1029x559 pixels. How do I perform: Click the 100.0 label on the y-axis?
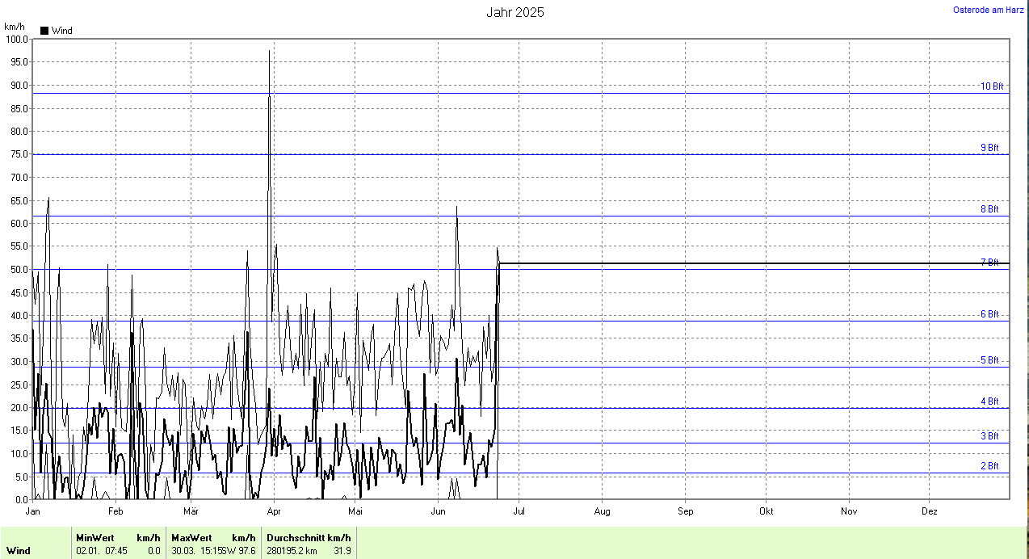pos(16,39)
